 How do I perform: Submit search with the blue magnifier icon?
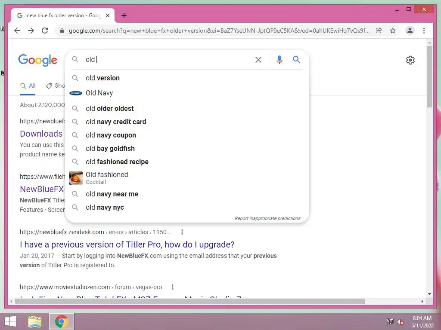(x=296, y=59)
